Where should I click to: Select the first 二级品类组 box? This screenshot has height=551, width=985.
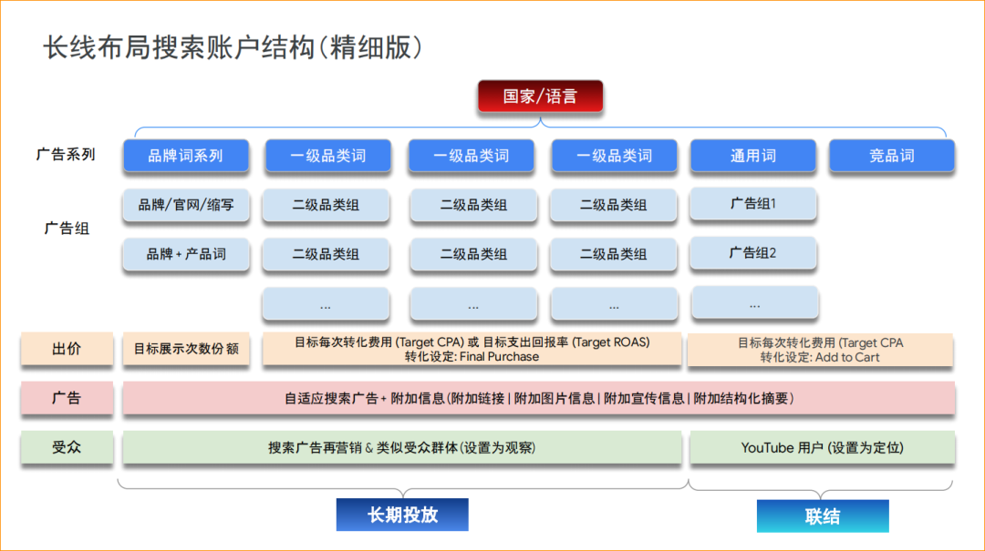click(x=326, y=205)
